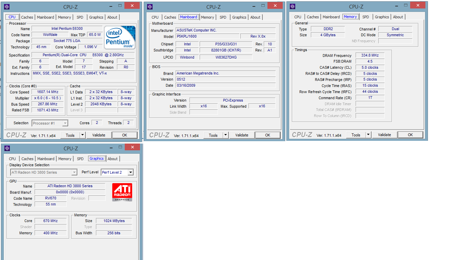Image resolution: width=461 pixels, height=260 pixels.
Task: Click the Code Name value 'Wolfdale'
Action: (50, 35)
